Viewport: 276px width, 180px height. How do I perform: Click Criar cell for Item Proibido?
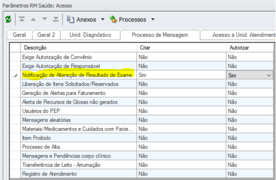point(182,138)
